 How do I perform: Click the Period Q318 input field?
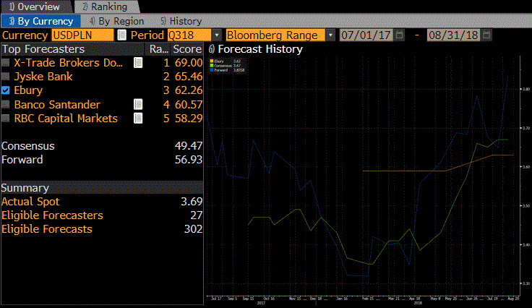pos(189,35)
